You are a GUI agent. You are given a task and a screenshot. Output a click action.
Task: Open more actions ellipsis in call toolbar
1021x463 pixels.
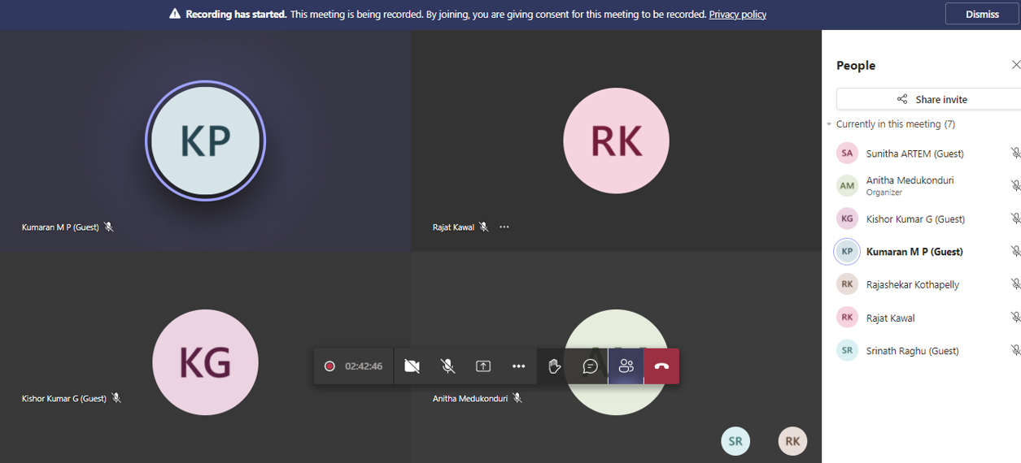coord(519,366)
